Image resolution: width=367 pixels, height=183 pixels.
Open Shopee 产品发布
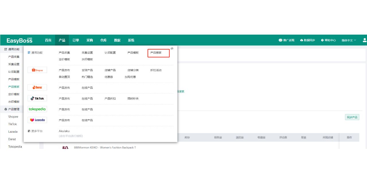pyautogui.click(x=64, y=70)
